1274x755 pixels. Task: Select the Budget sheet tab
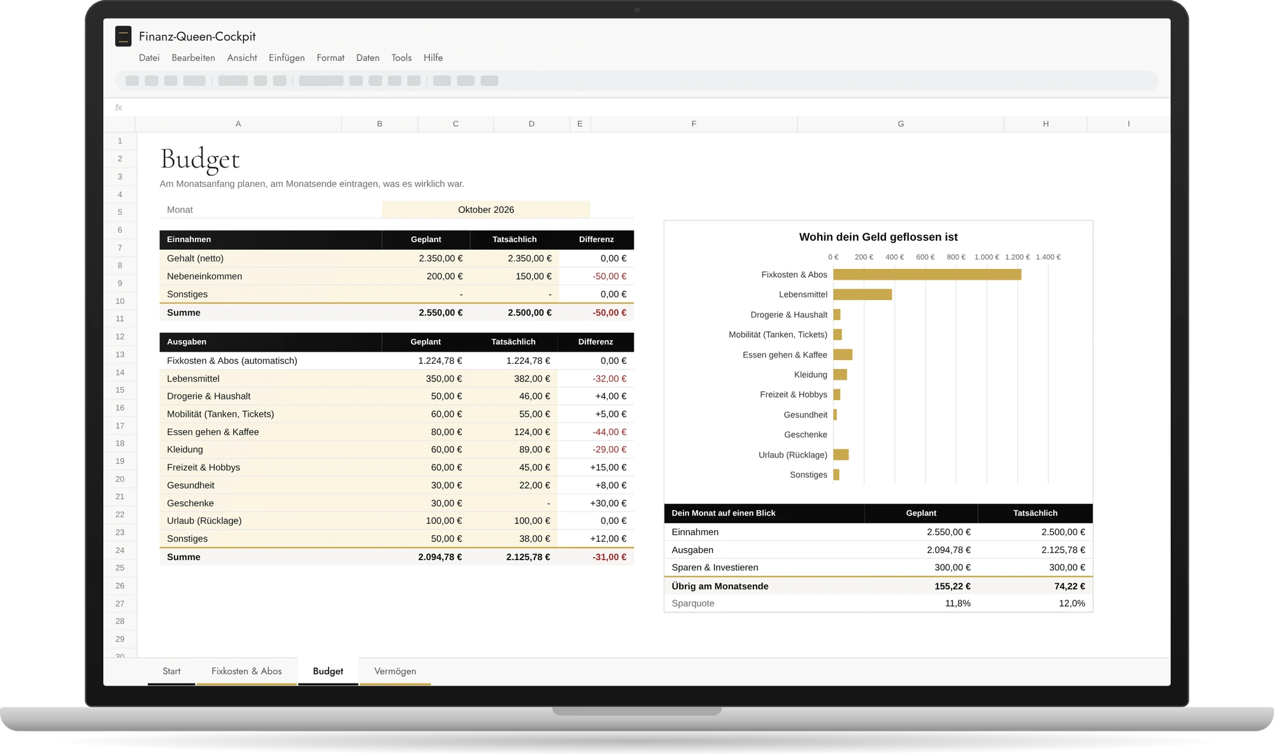coord(328,672)
